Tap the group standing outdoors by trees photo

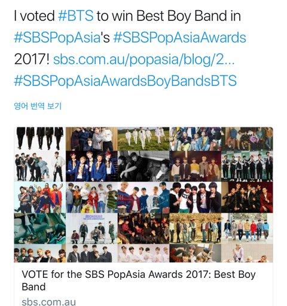tap(195, 228)
